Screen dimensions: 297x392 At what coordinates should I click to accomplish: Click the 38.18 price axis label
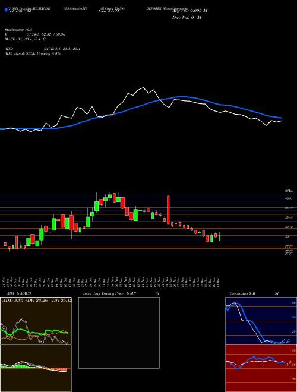[x=289, y=208]
